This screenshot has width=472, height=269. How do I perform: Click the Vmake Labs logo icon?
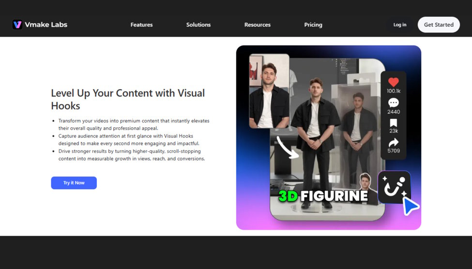coord(17,25)
